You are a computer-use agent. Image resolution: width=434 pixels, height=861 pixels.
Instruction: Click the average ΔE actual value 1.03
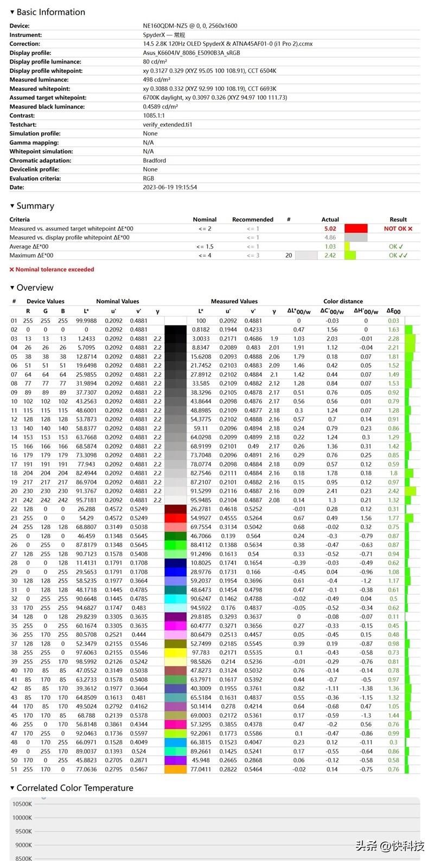(x=330, y=247)
